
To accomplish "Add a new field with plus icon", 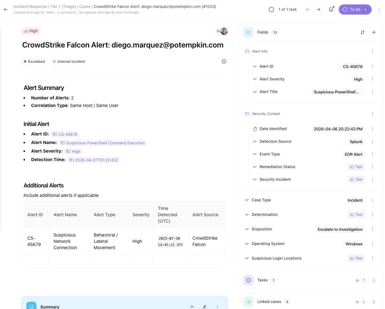I will tap(374, 32).
